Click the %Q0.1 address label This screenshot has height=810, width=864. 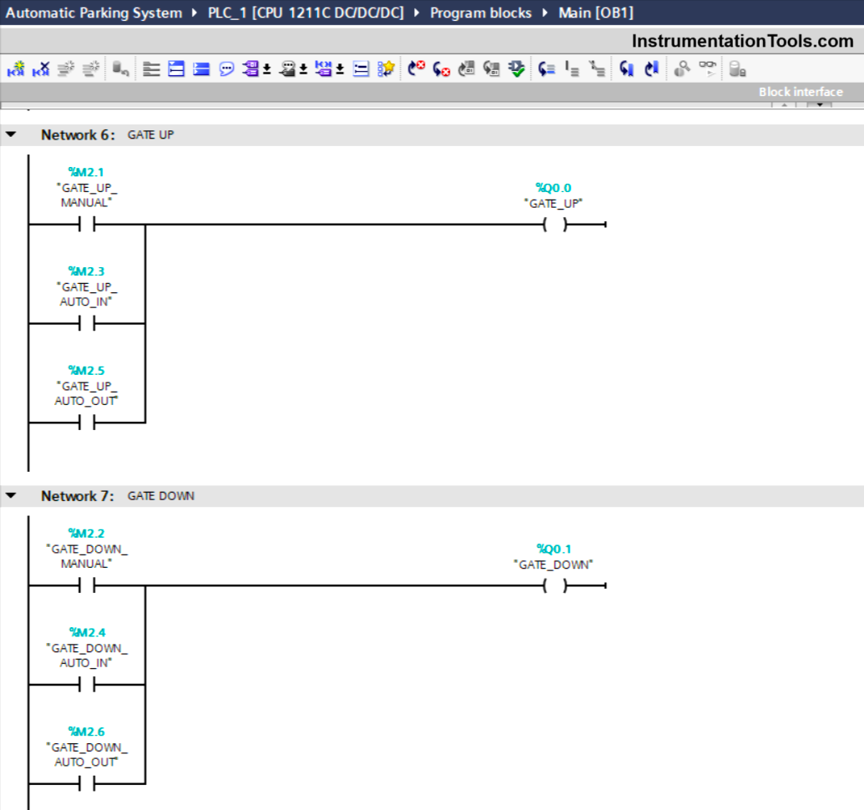(553, 549)
